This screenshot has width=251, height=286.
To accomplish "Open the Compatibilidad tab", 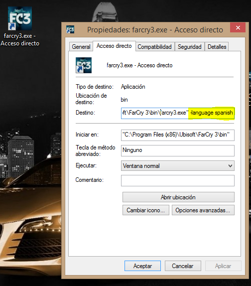I will tap(154, 47).
